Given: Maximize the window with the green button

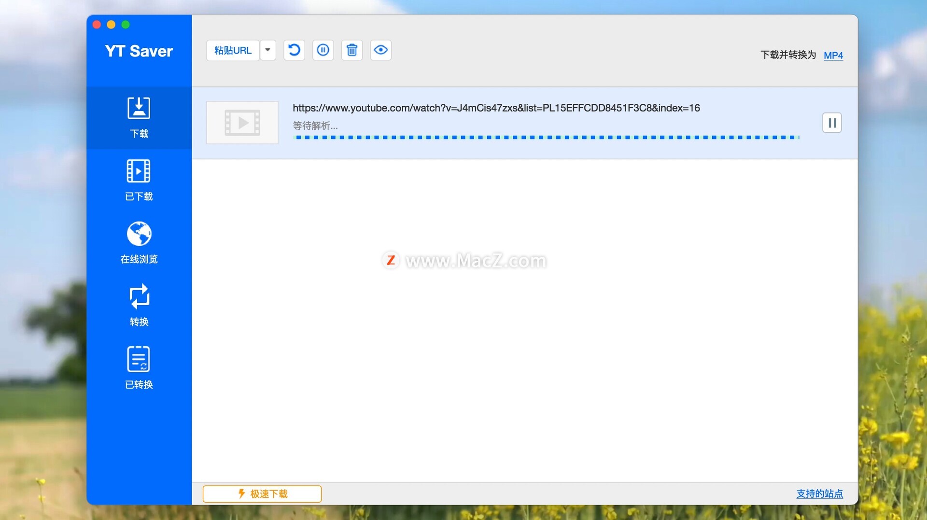Looking at the screenshot, I should click(126, 25).
